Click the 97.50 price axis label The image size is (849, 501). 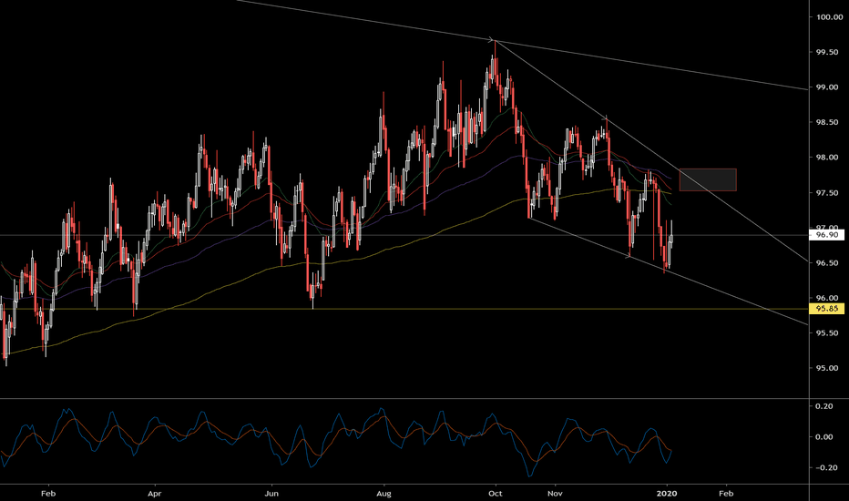pos(827,193)
